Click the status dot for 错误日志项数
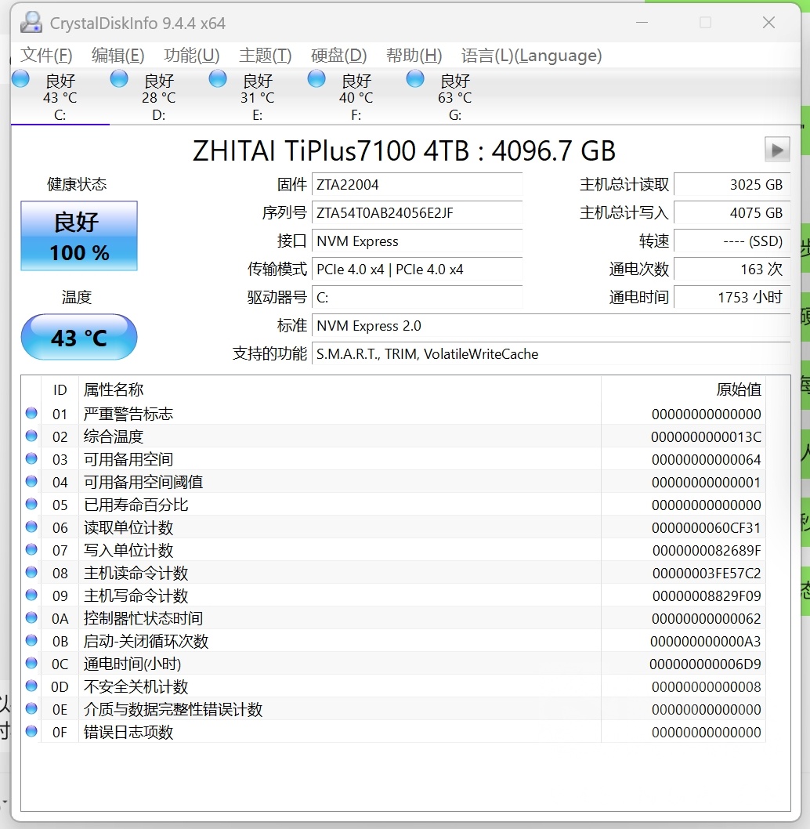810x829 pixels. [31, 732]
